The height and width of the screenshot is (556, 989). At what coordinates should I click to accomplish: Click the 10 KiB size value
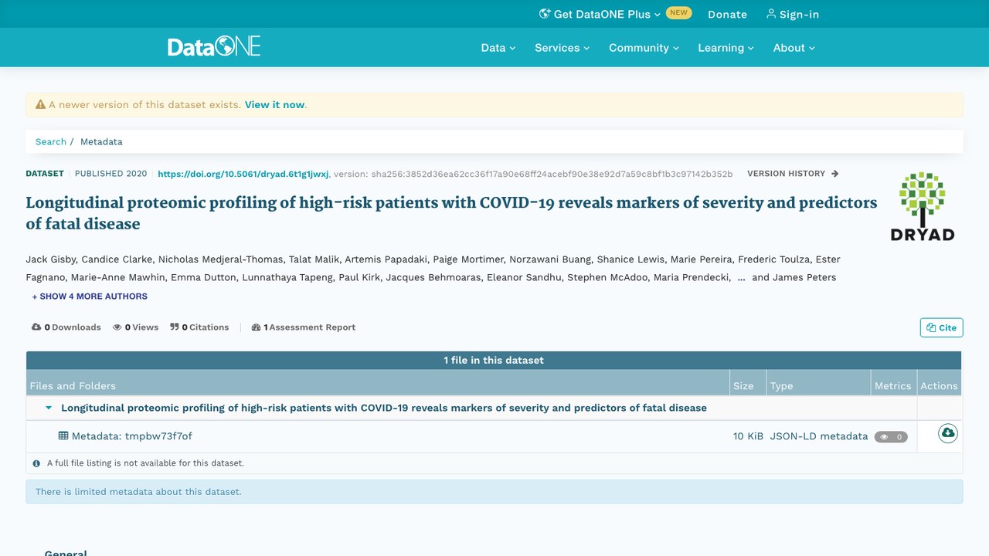click(748, 436)
